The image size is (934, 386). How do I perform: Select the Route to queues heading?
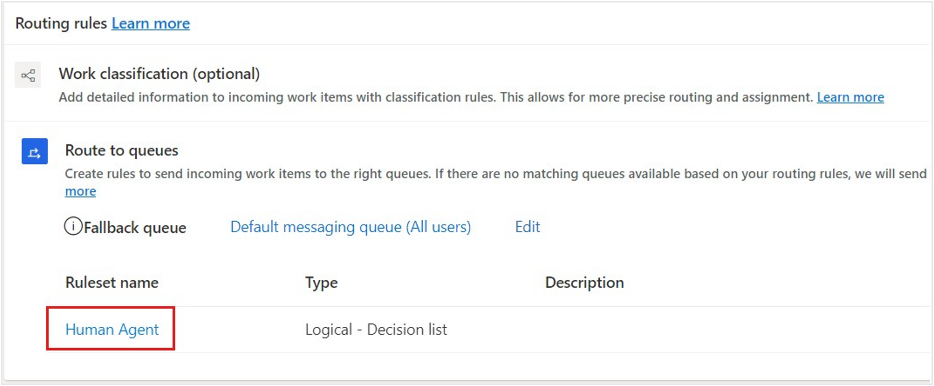(x=121, y=151)
